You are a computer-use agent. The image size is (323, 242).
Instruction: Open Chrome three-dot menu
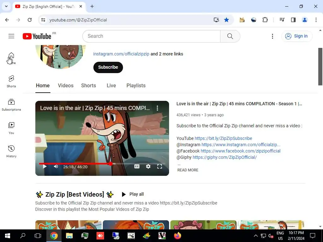(x=316, y=20)
